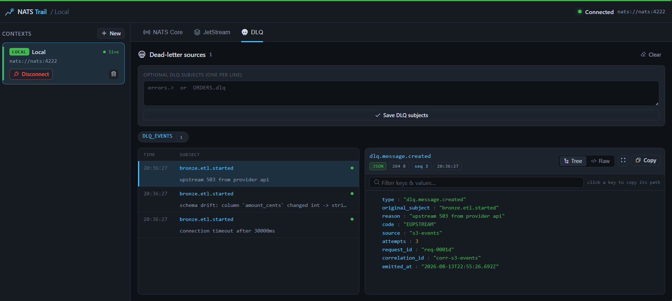Click the source key in JSON tree
The width and height of the screenshot is (672, 301).
click(391, 233)
